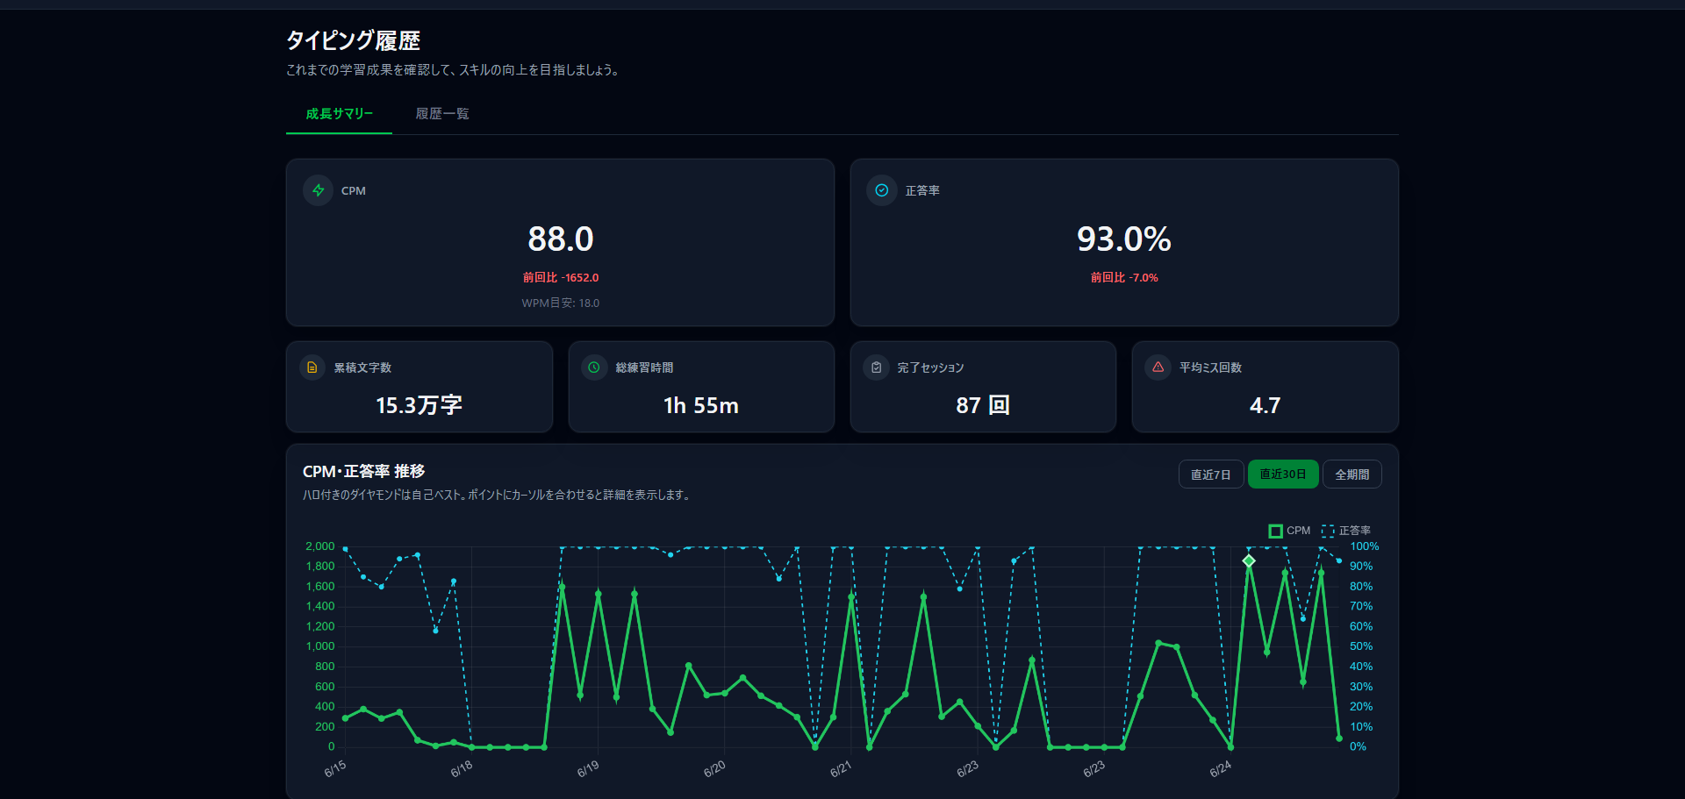
Task: Toggle the CPM legend series
Action: click(x=1289, y=531)
